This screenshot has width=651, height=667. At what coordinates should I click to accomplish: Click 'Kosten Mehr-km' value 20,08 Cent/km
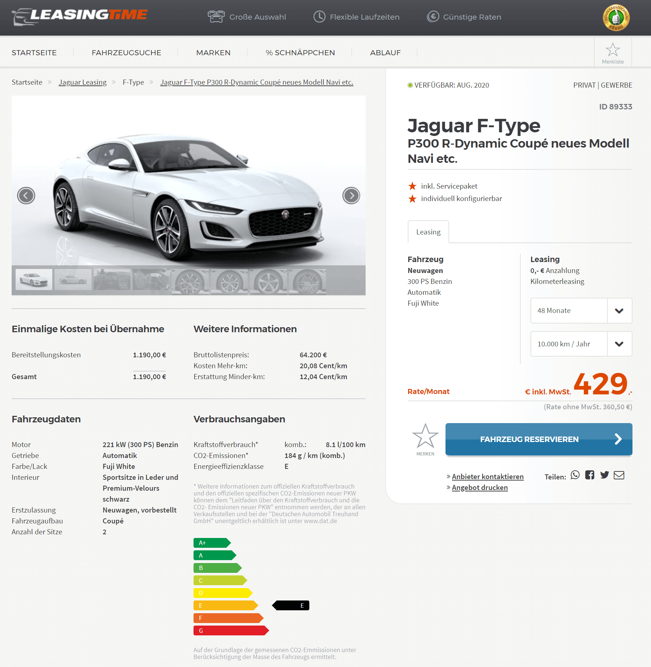pos(323,366)
